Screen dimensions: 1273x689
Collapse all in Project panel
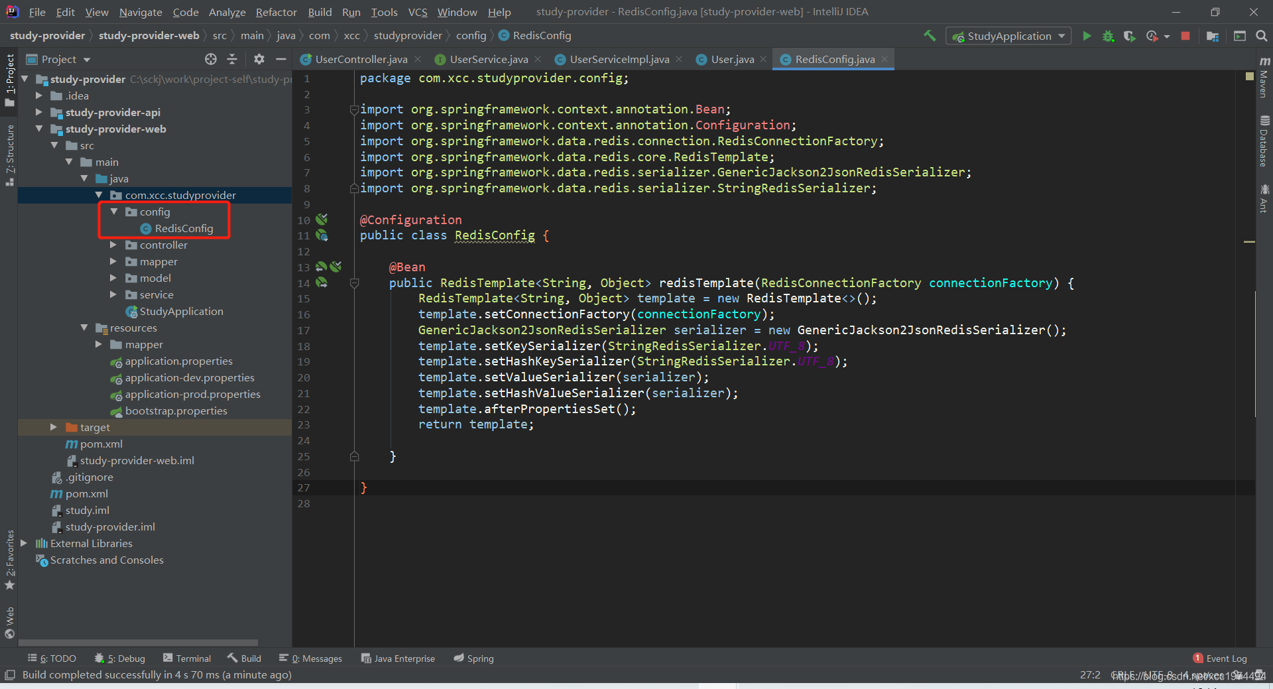coord(232,59)
